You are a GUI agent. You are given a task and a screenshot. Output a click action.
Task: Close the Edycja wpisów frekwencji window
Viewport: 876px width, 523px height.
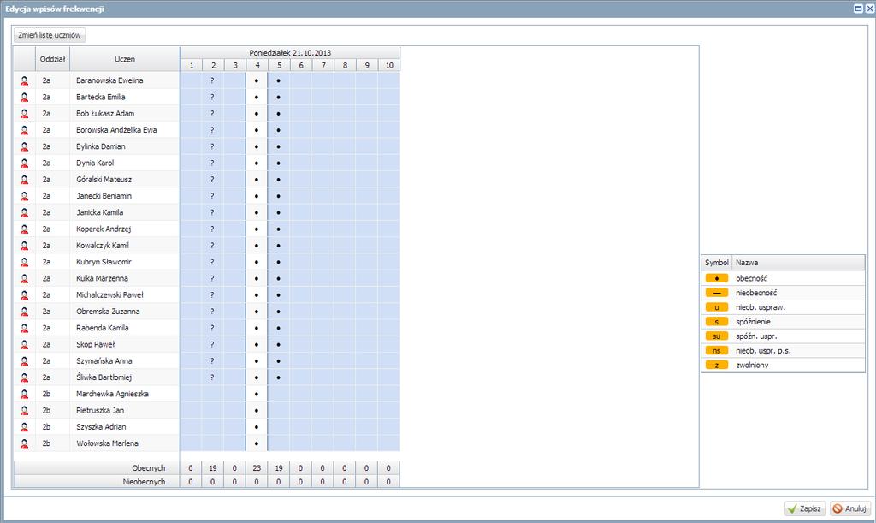[870, 9]
